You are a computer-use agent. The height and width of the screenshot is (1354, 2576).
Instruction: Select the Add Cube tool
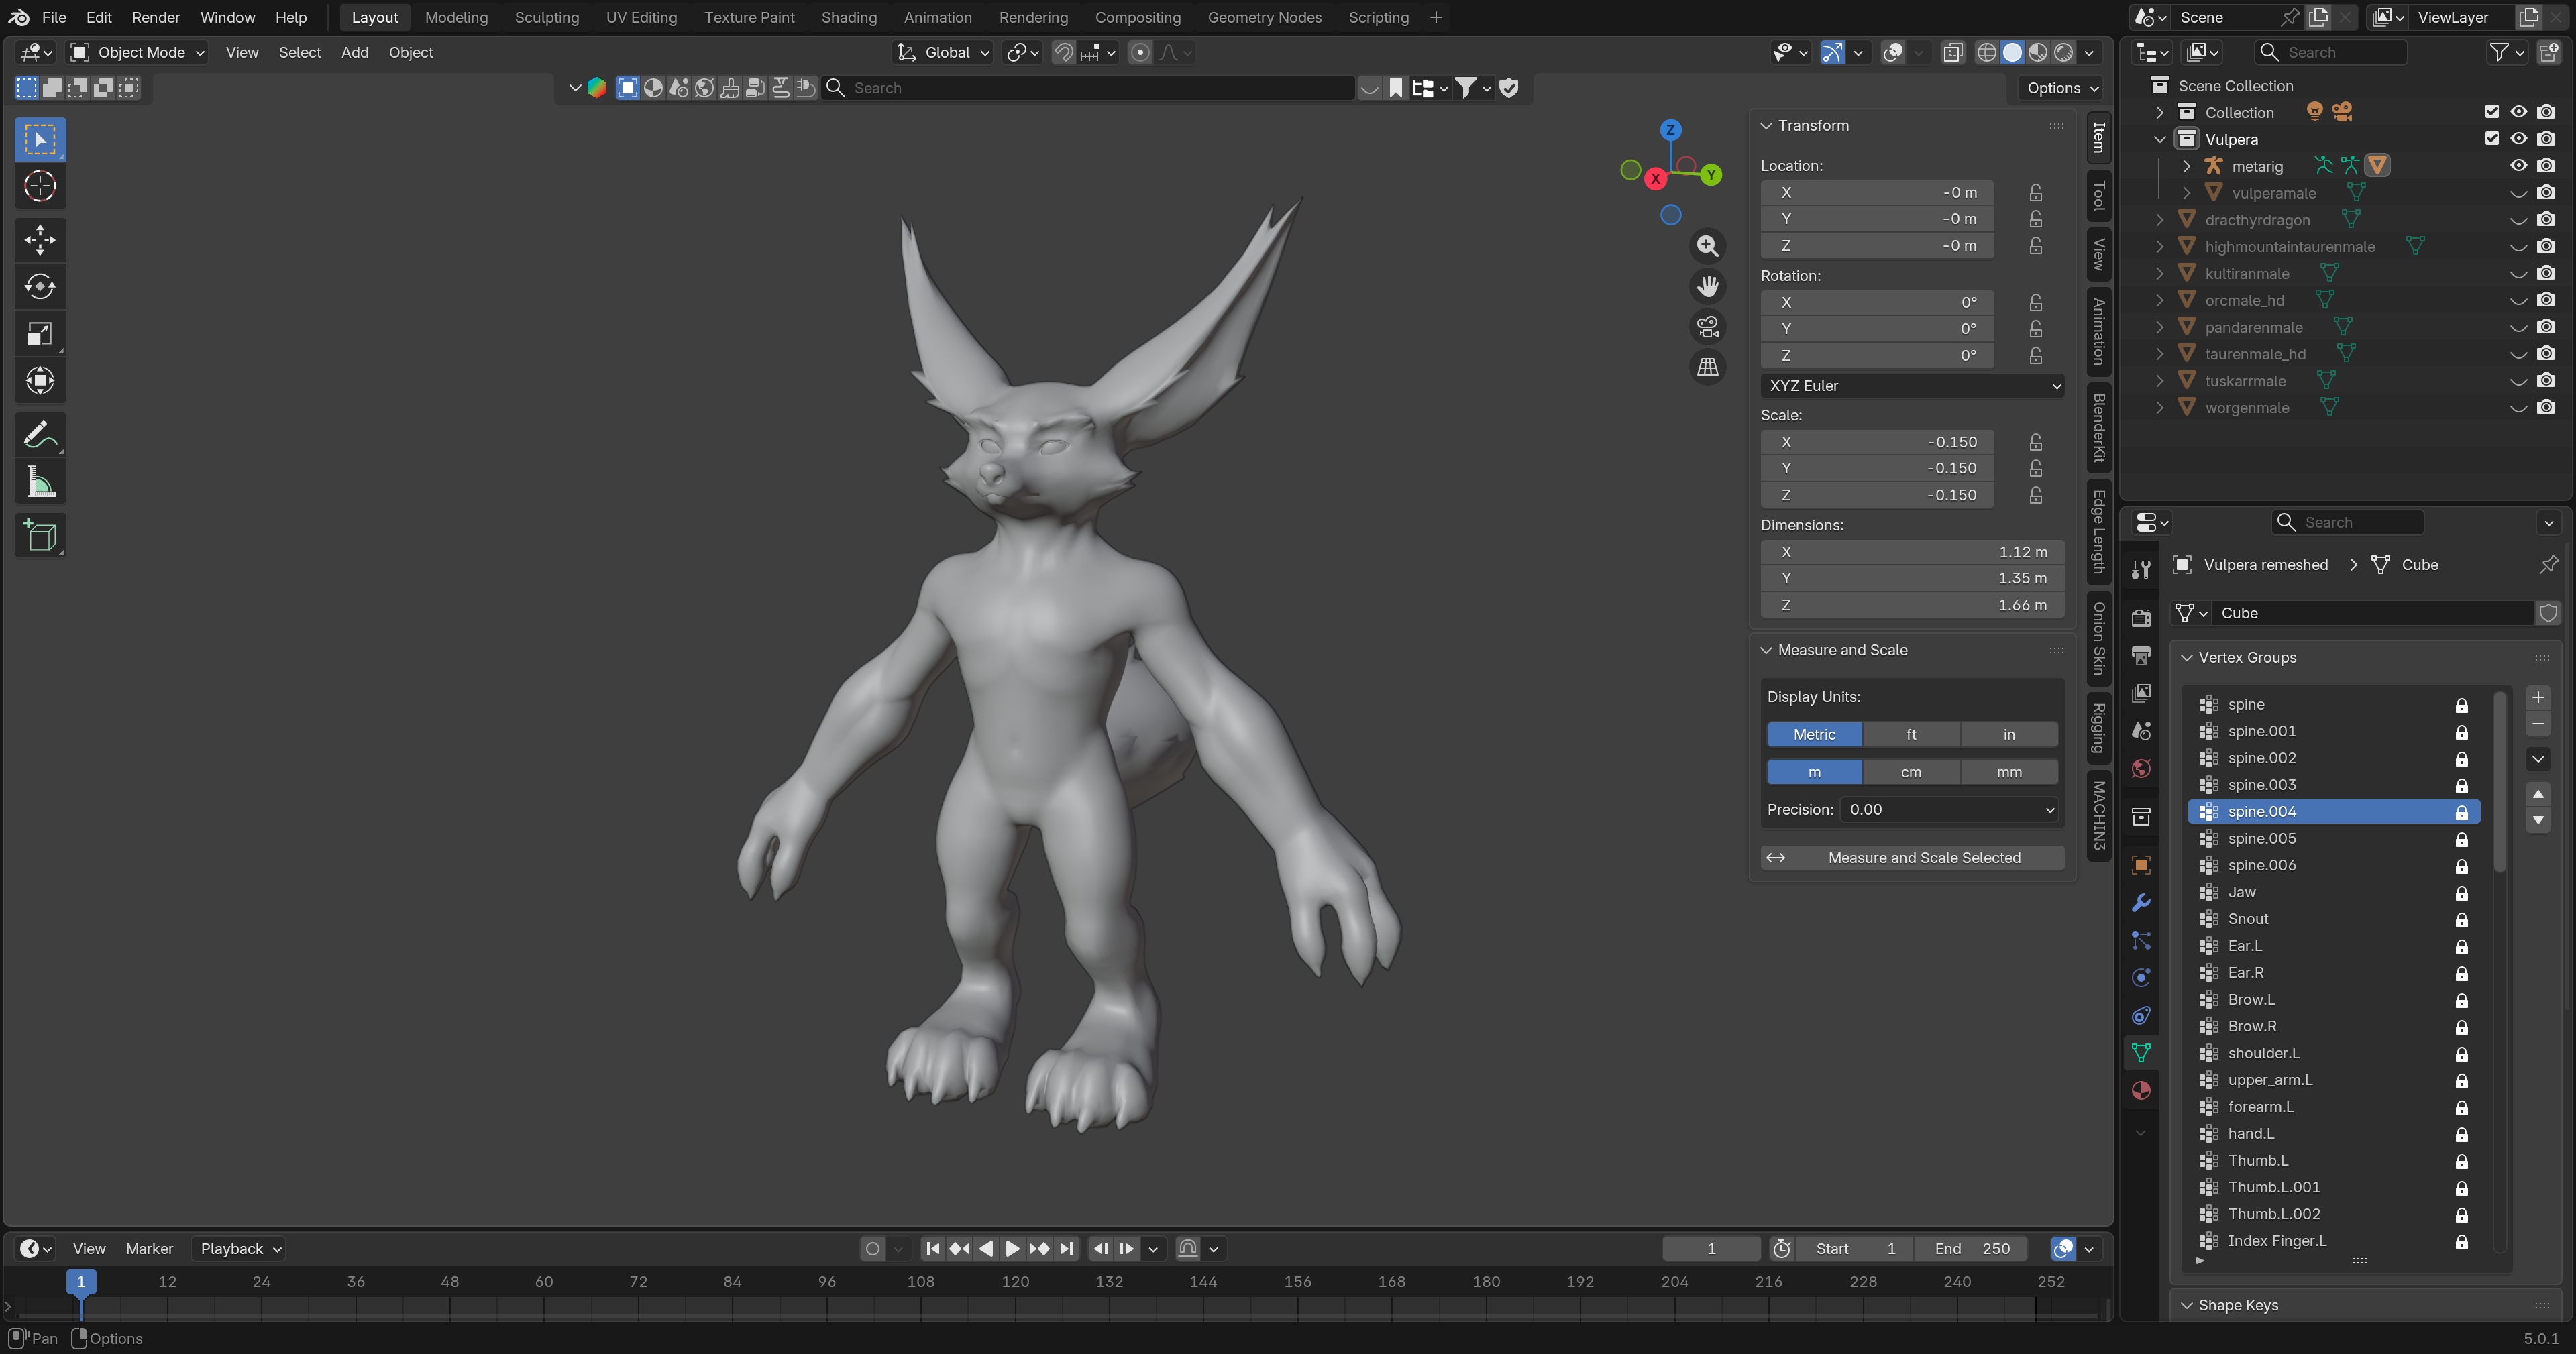coord(40,536)
